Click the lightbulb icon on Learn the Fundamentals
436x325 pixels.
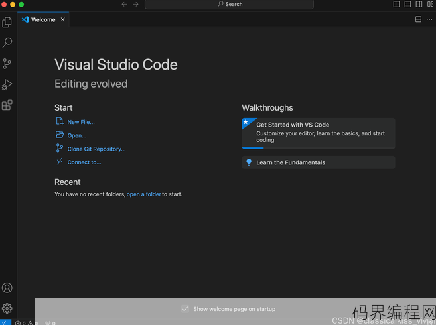point(249,162)
